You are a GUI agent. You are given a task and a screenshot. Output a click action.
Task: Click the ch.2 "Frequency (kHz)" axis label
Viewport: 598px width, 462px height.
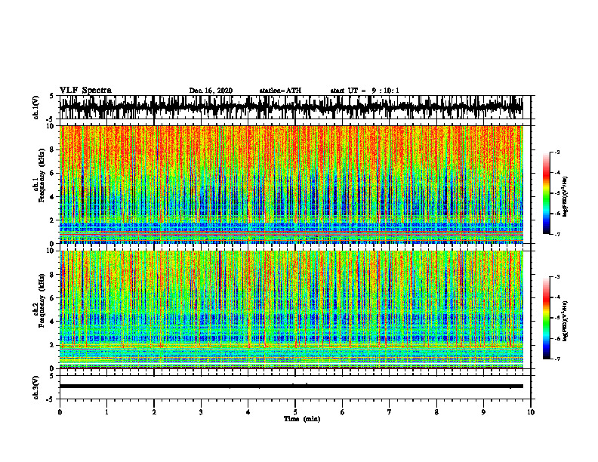(x=42, y=300)
